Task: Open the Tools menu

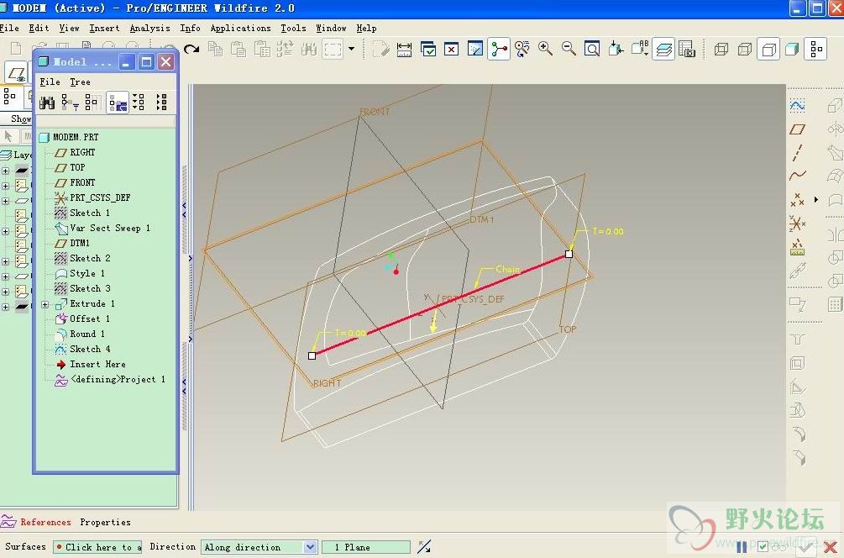Action: (293, 28)
